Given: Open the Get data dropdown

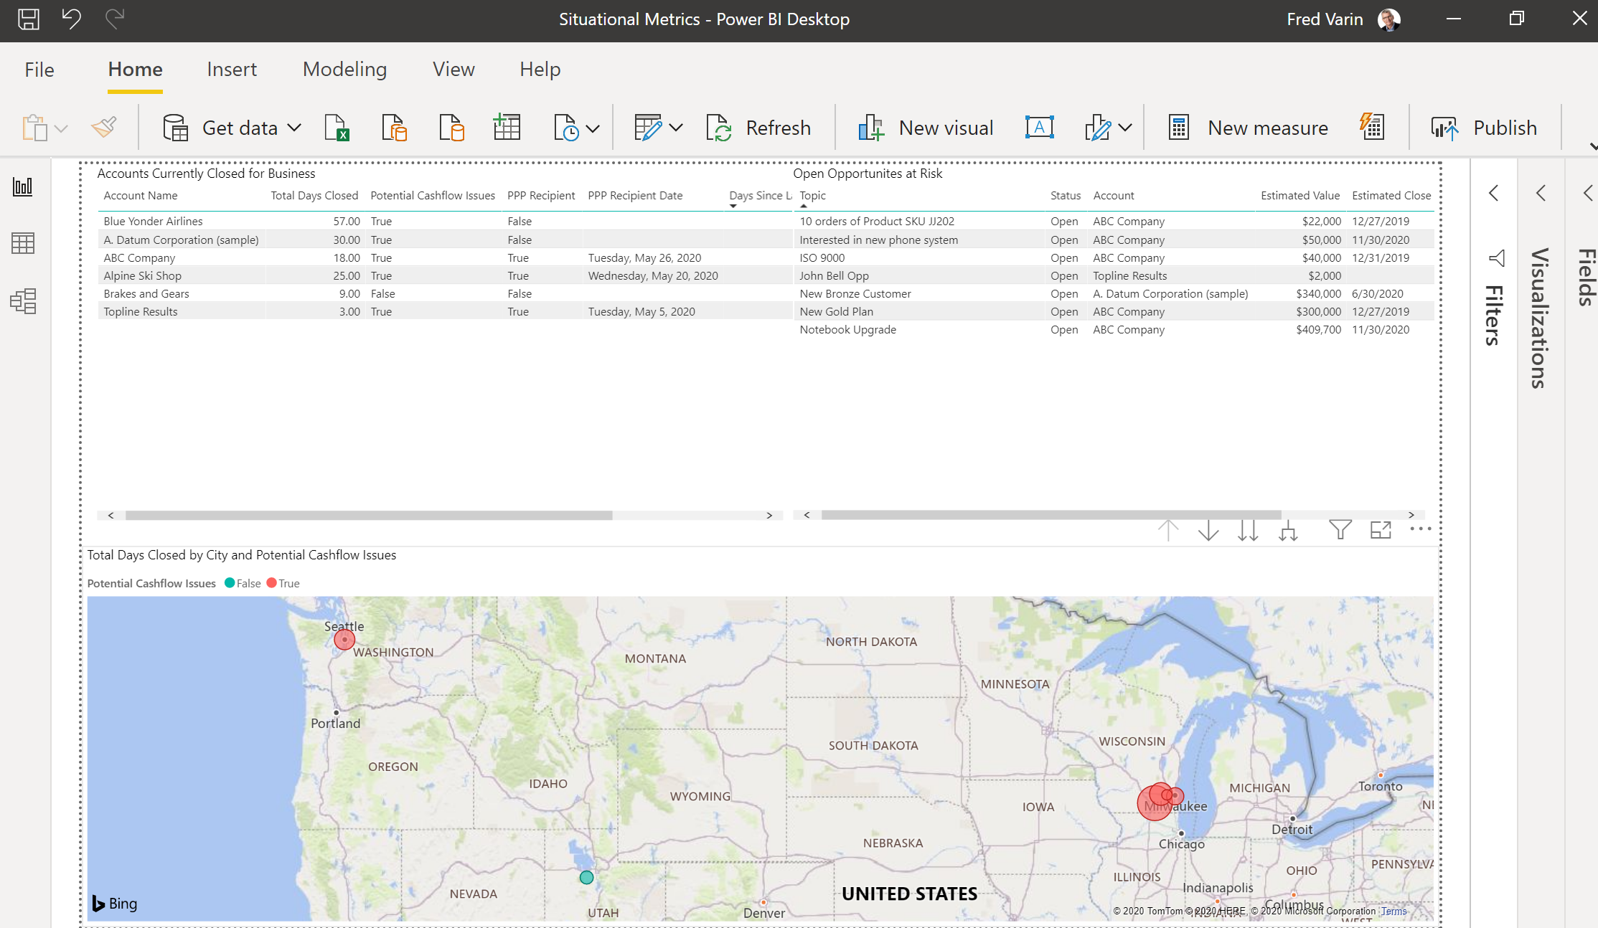Looking at the screenshot, I should pos(294,127).
